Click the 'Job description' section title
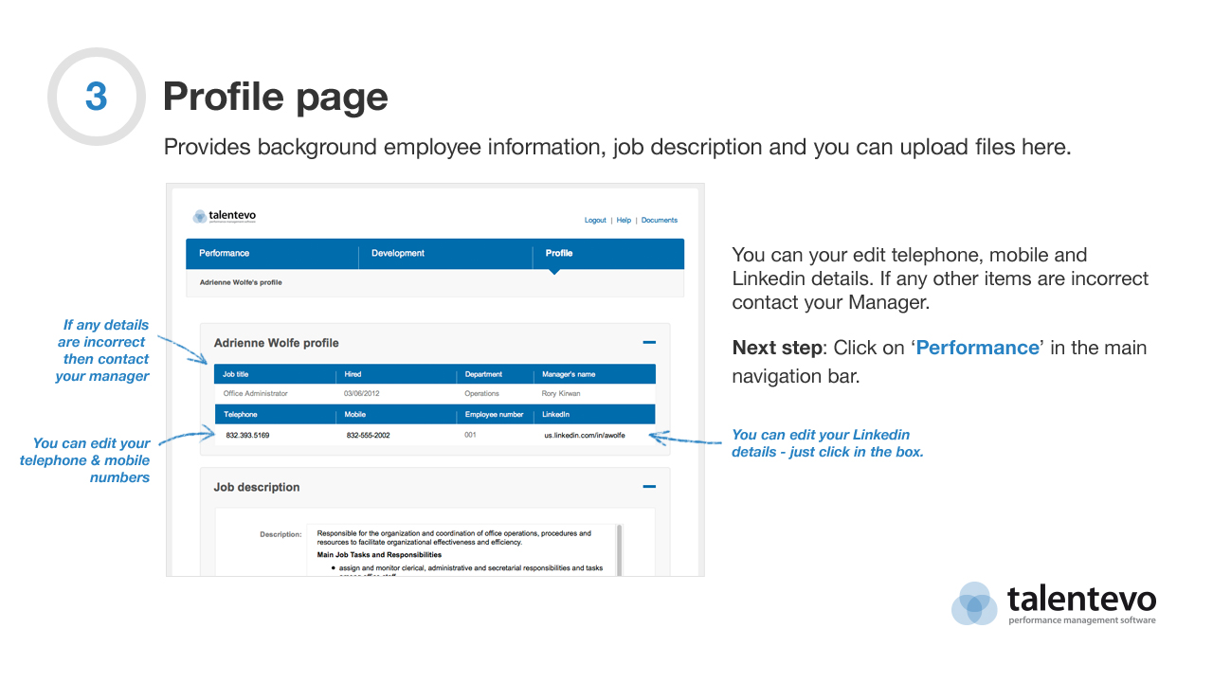Image resolution: width=1213 pixels, height=682 pixels. point(257,487)
